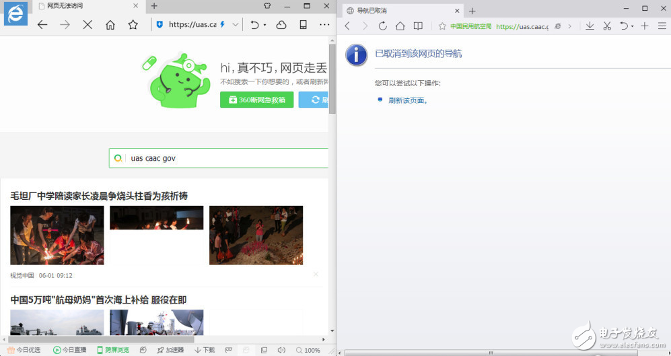Click the favorites star in left browser
Viewport: 671px width, 356px height.
click(133, 25)
